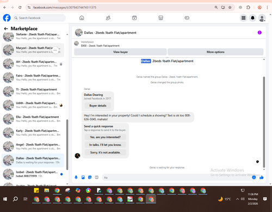Viewport: 272px width, 212px height.
Task: Open the Windows notification center
Action: (265, 199)
